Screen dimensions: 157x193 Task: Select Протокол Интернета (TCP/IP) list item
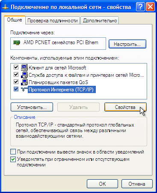coord(61,90)
